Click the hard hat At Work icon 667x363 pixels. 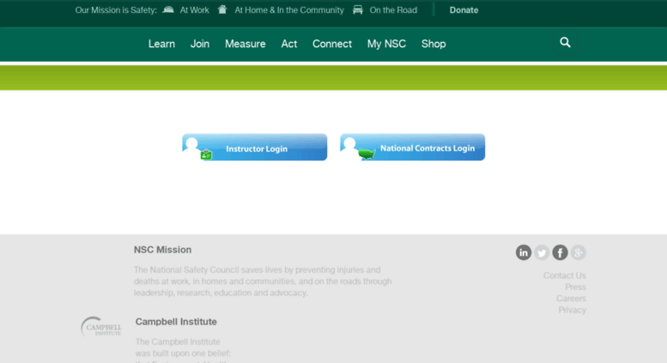[x=168, y=9]
